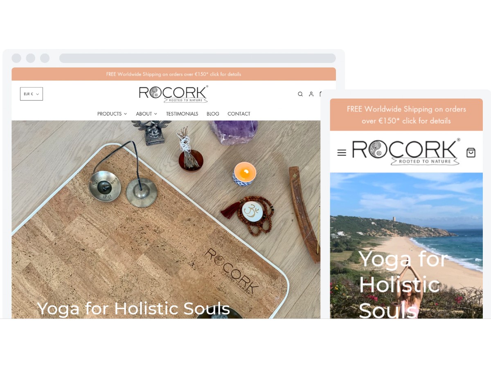This screenshot has height=368, width=491.
Task: Click the mobile ROCORK logo
Action: click(x=406, y=152)
